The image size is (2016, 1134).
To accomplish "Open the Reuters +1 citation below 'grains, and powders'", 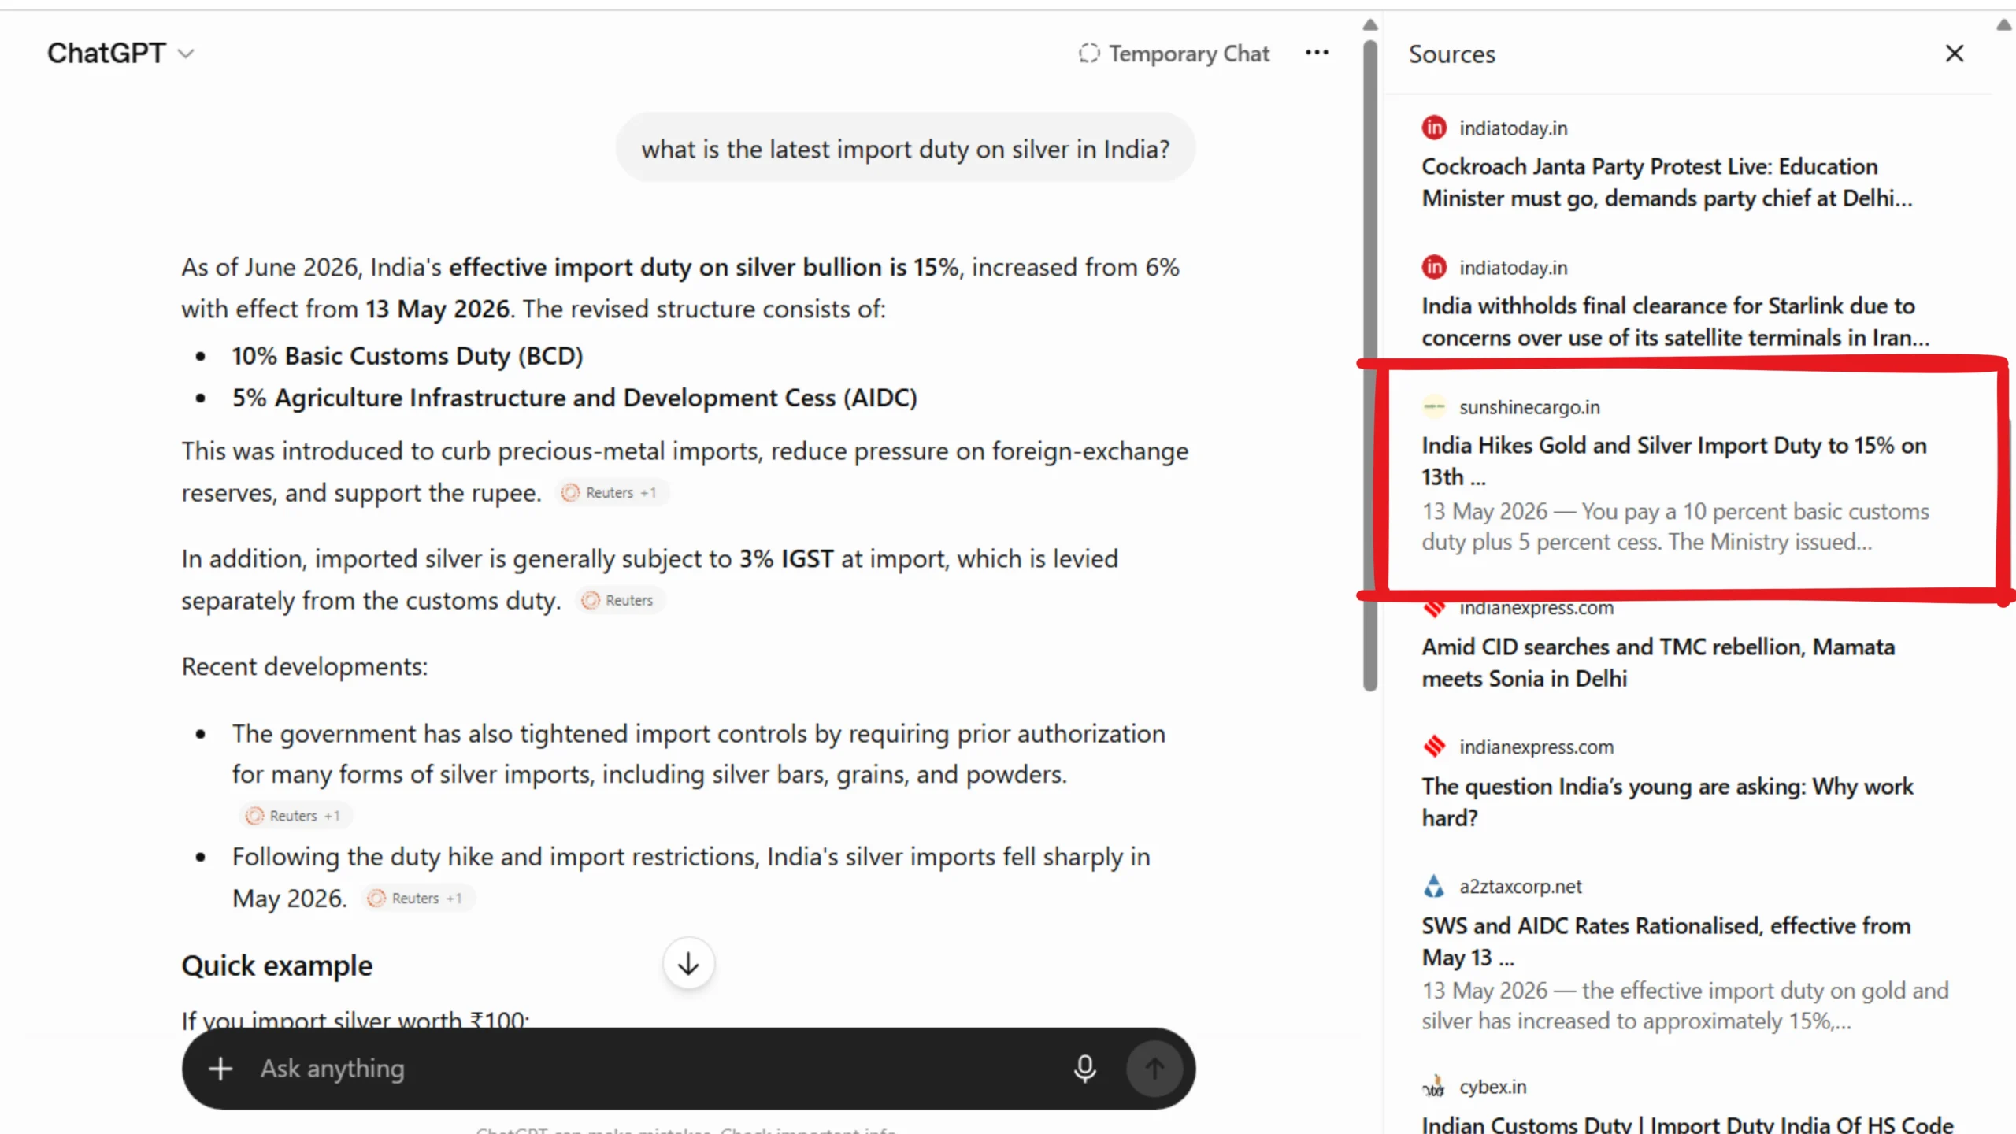I will 295,816.
